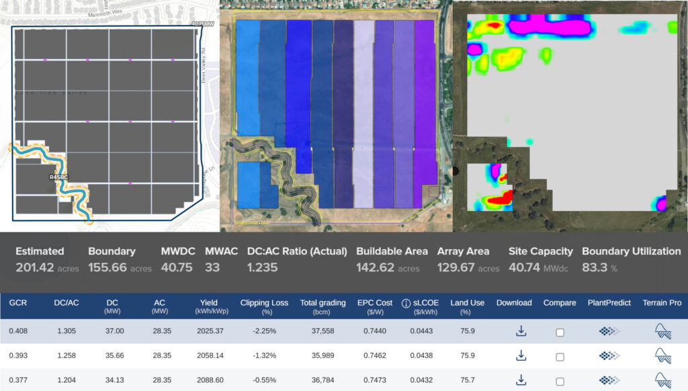This screenshot has width=688, height=391.
Task: Check Compare box for the 0.408 GCR row
Action: pyautogui.click(x=560, y=332)
